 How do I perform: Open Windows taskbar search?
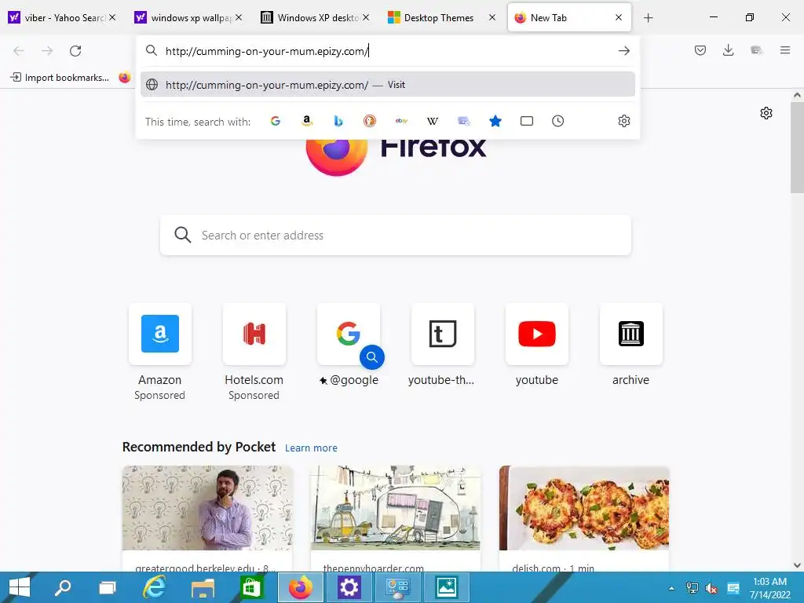[x=63, y=587]
